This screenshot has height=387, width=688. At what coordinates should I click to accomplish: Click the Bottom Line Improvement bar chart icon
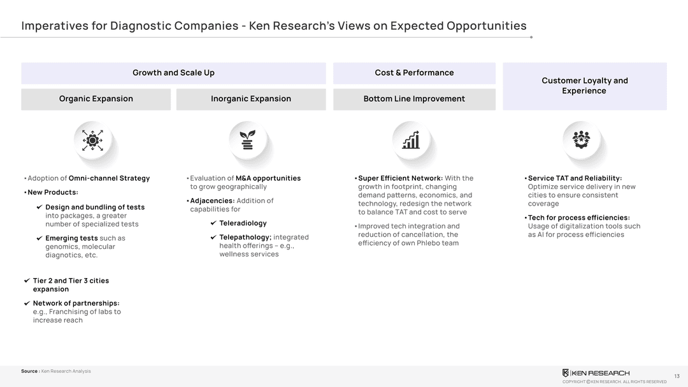411,140
